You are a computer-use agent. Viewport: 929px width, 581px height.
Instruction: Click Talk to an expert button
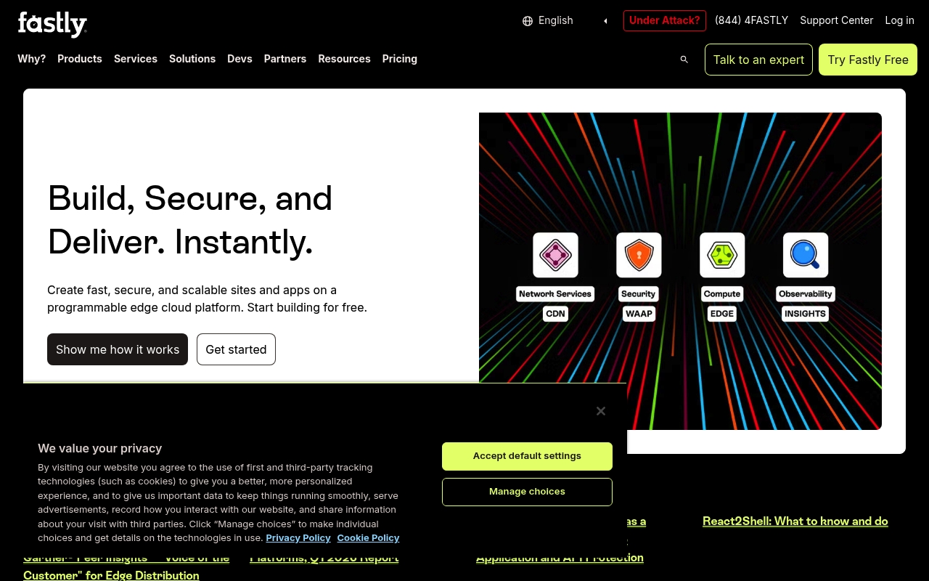758,60
